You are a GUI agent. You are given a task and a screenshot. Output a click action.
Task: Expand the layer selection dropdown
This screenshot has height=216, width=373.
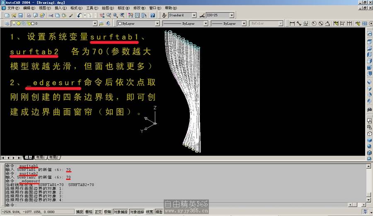point(95,24)
